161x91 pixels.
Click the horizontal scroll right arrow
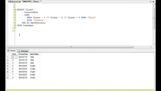pyautogui.click(x=151, y=47)
